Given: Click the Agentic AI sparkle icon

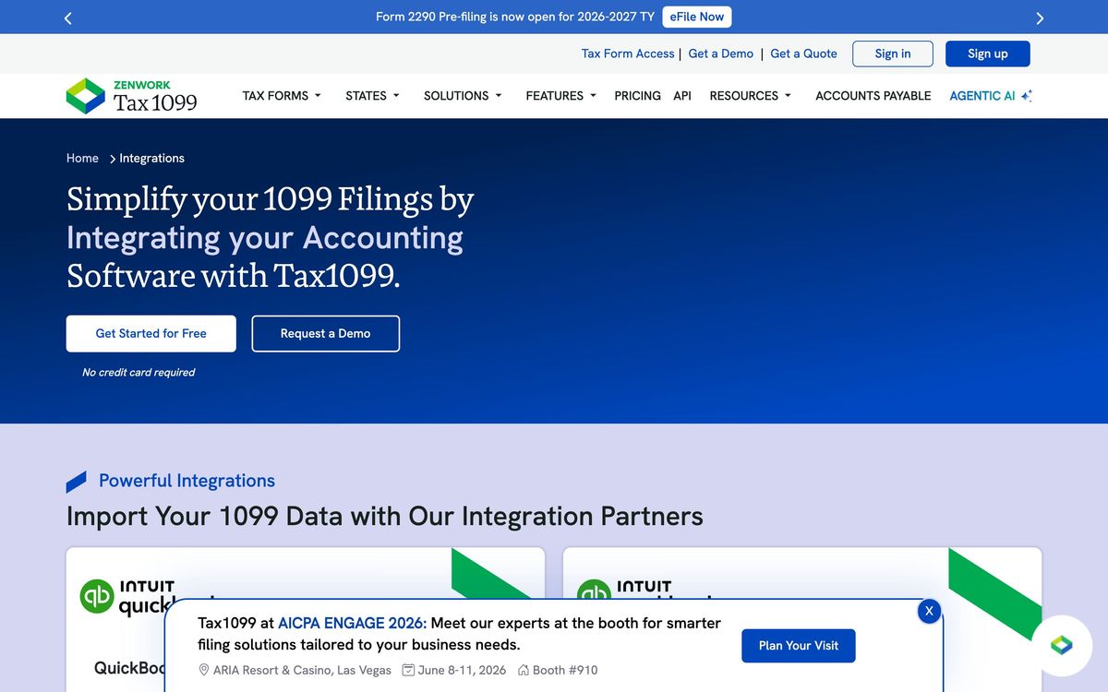Looking at the screenshot, I should pos(1026,95).
